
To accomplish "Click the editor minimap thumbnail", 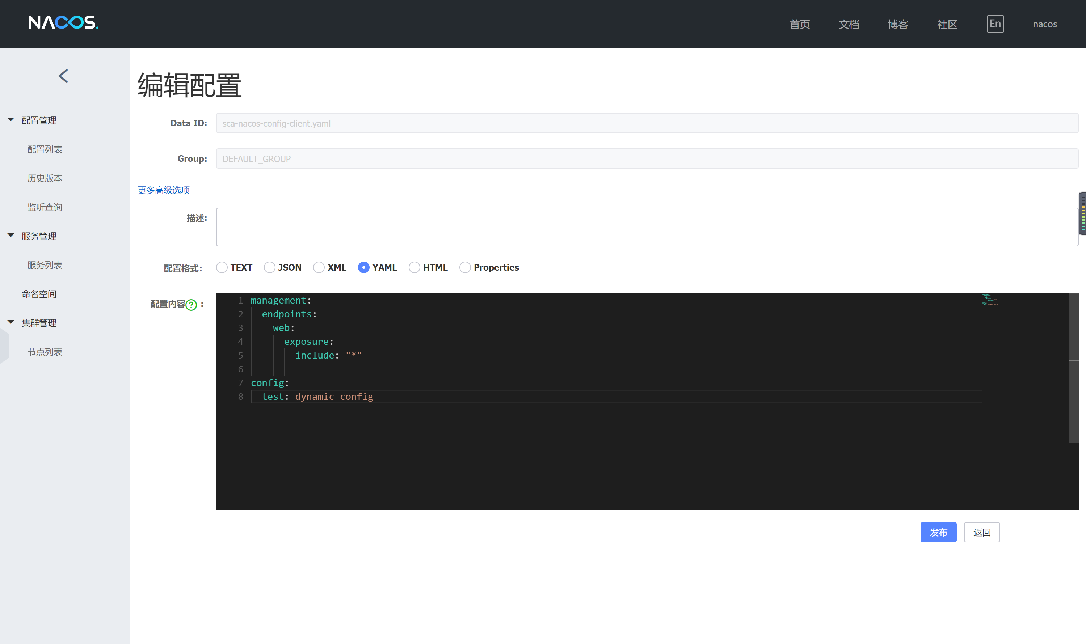I will pyautogui.click(x=990, y=300).
